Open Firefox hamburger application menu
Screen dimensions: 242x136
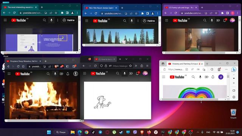coord(147,66)
